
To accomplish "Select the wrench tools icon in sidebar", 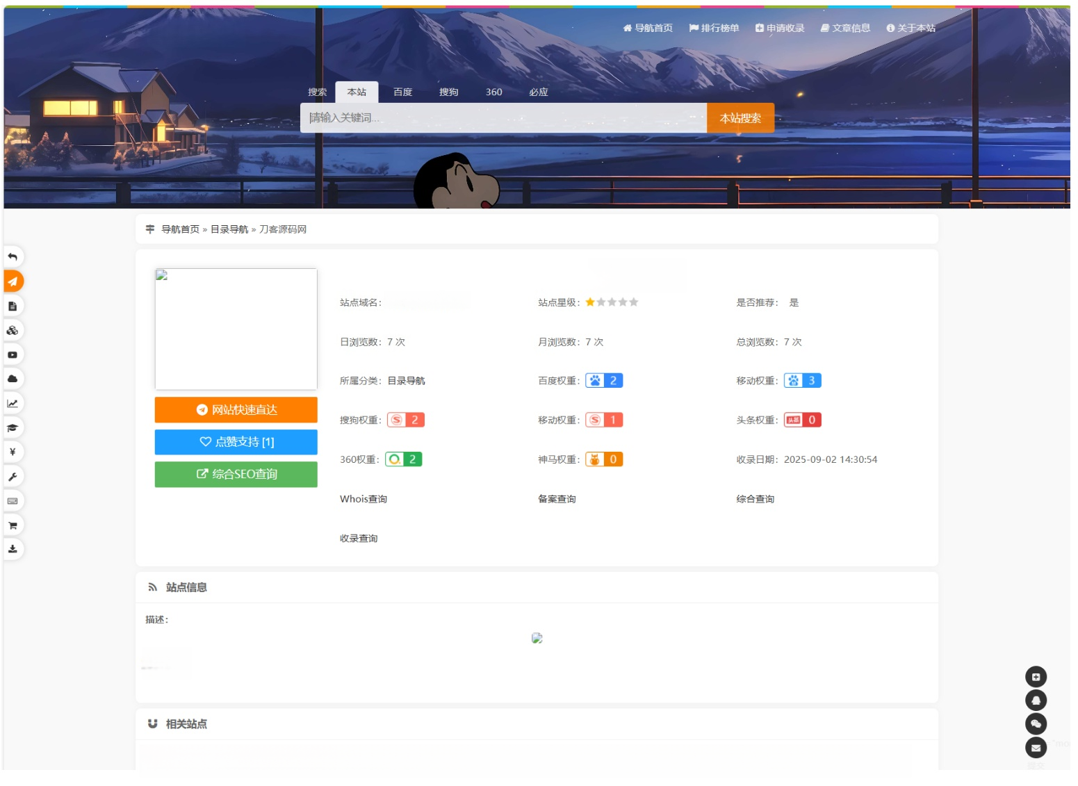I will click(12, 476).
